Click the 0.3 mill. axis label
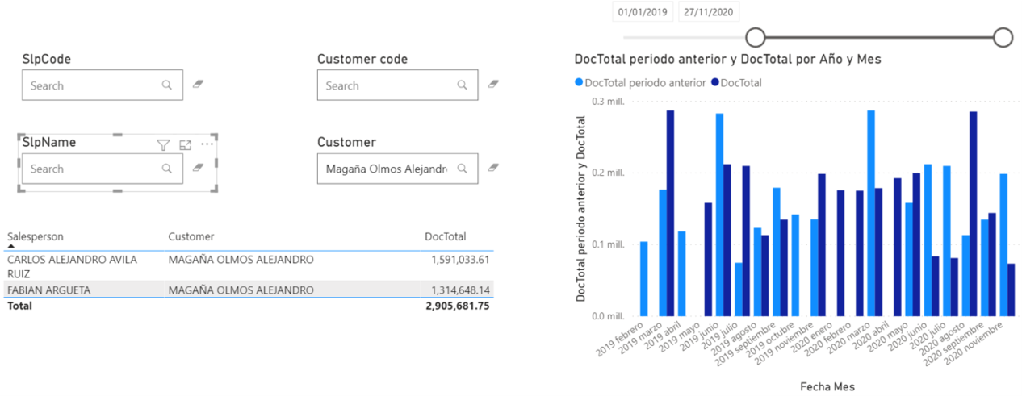The width and height of the screenshot is (1022, 396). coord(609,102)
